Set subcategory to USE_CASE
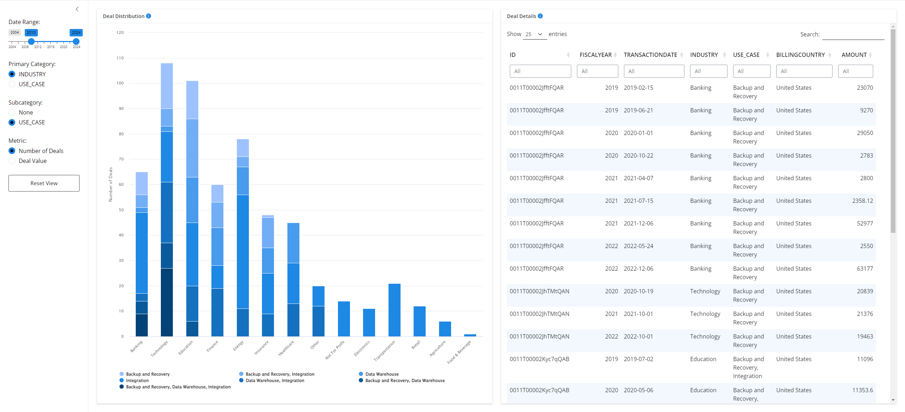905x412 pixels. click(x=12, y=122)
